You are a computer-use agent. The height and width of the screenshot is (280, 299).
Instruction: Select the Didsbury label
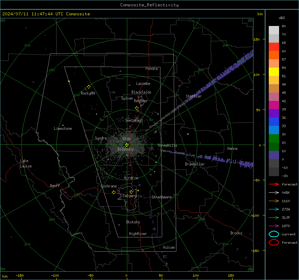coord(125,149)
